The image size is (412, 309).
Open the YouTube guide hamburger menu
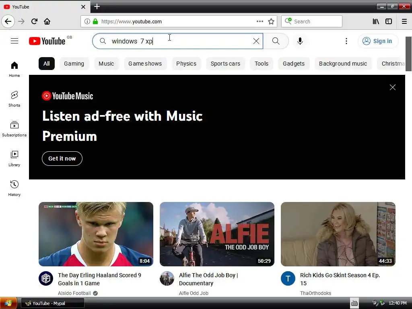(x=14, y=41)
